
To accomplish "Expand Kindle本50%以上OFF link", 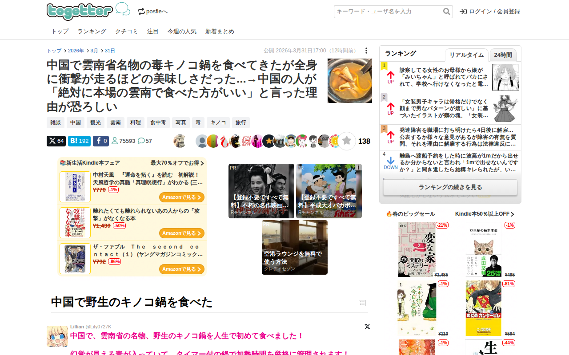I will point(485,214).
